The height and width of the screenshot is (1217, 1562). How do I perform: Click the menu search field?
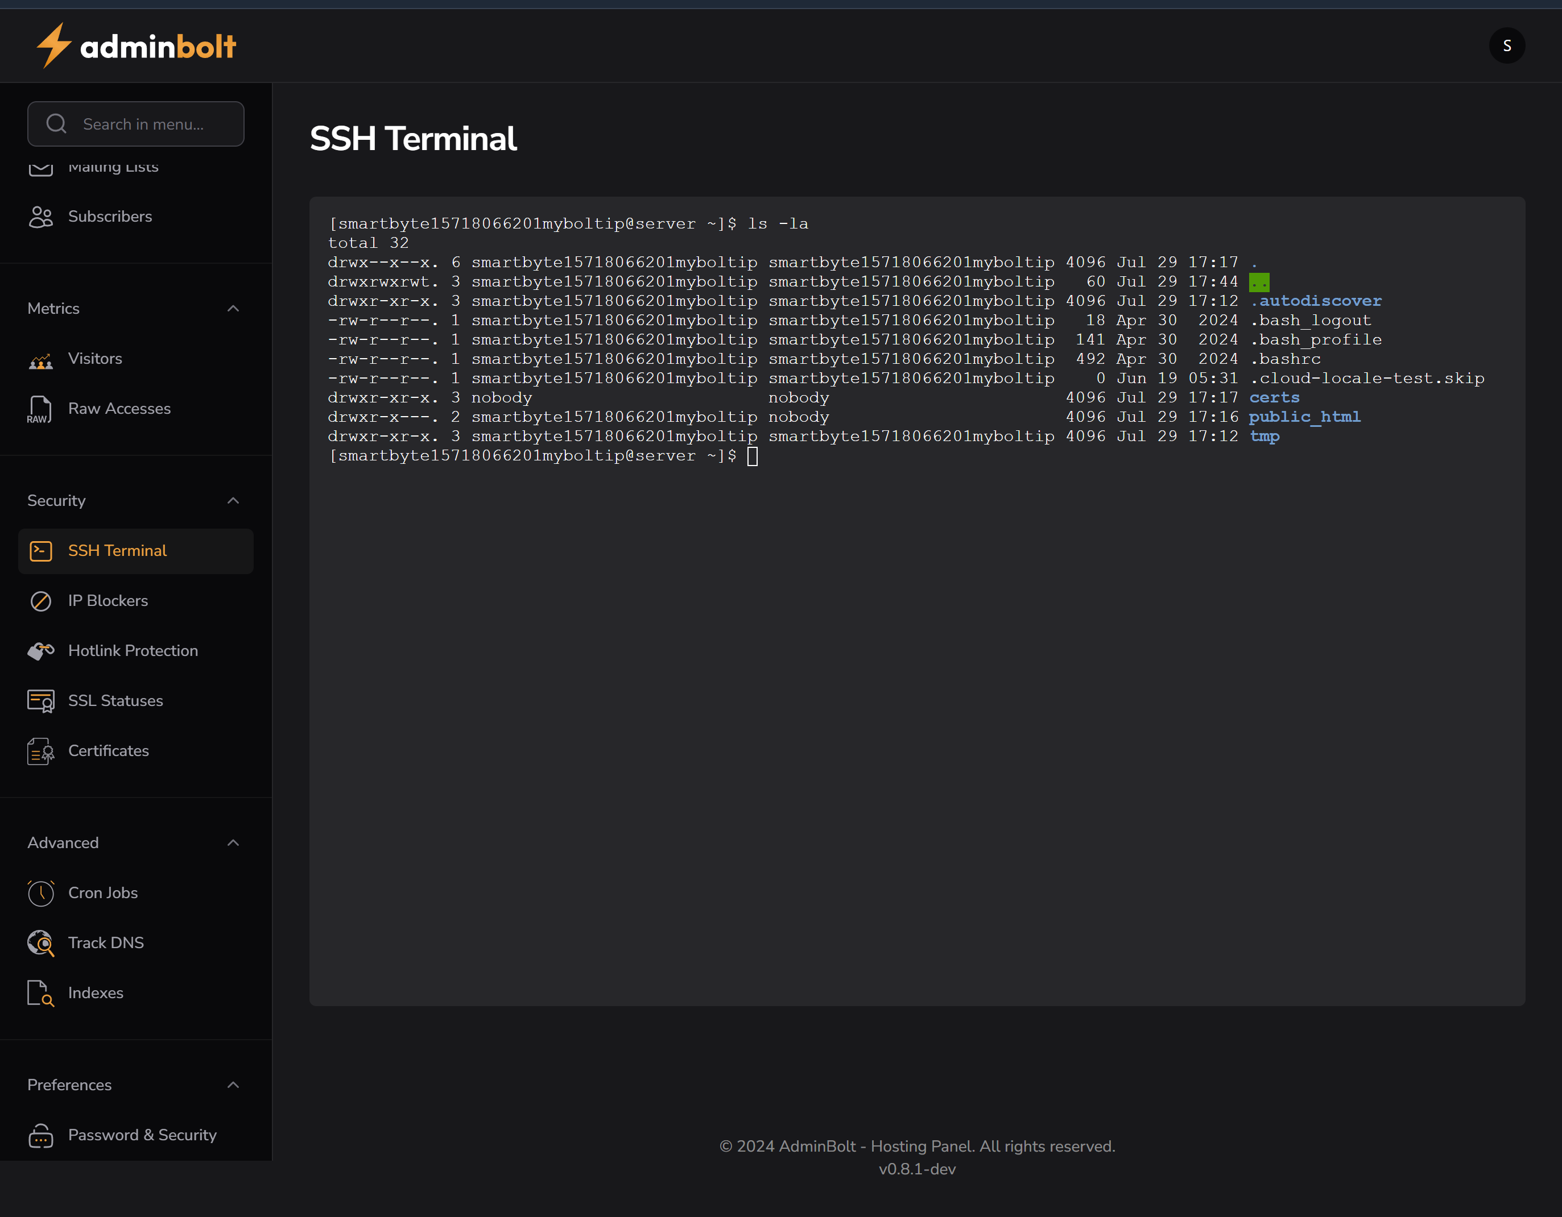[136, 123]
